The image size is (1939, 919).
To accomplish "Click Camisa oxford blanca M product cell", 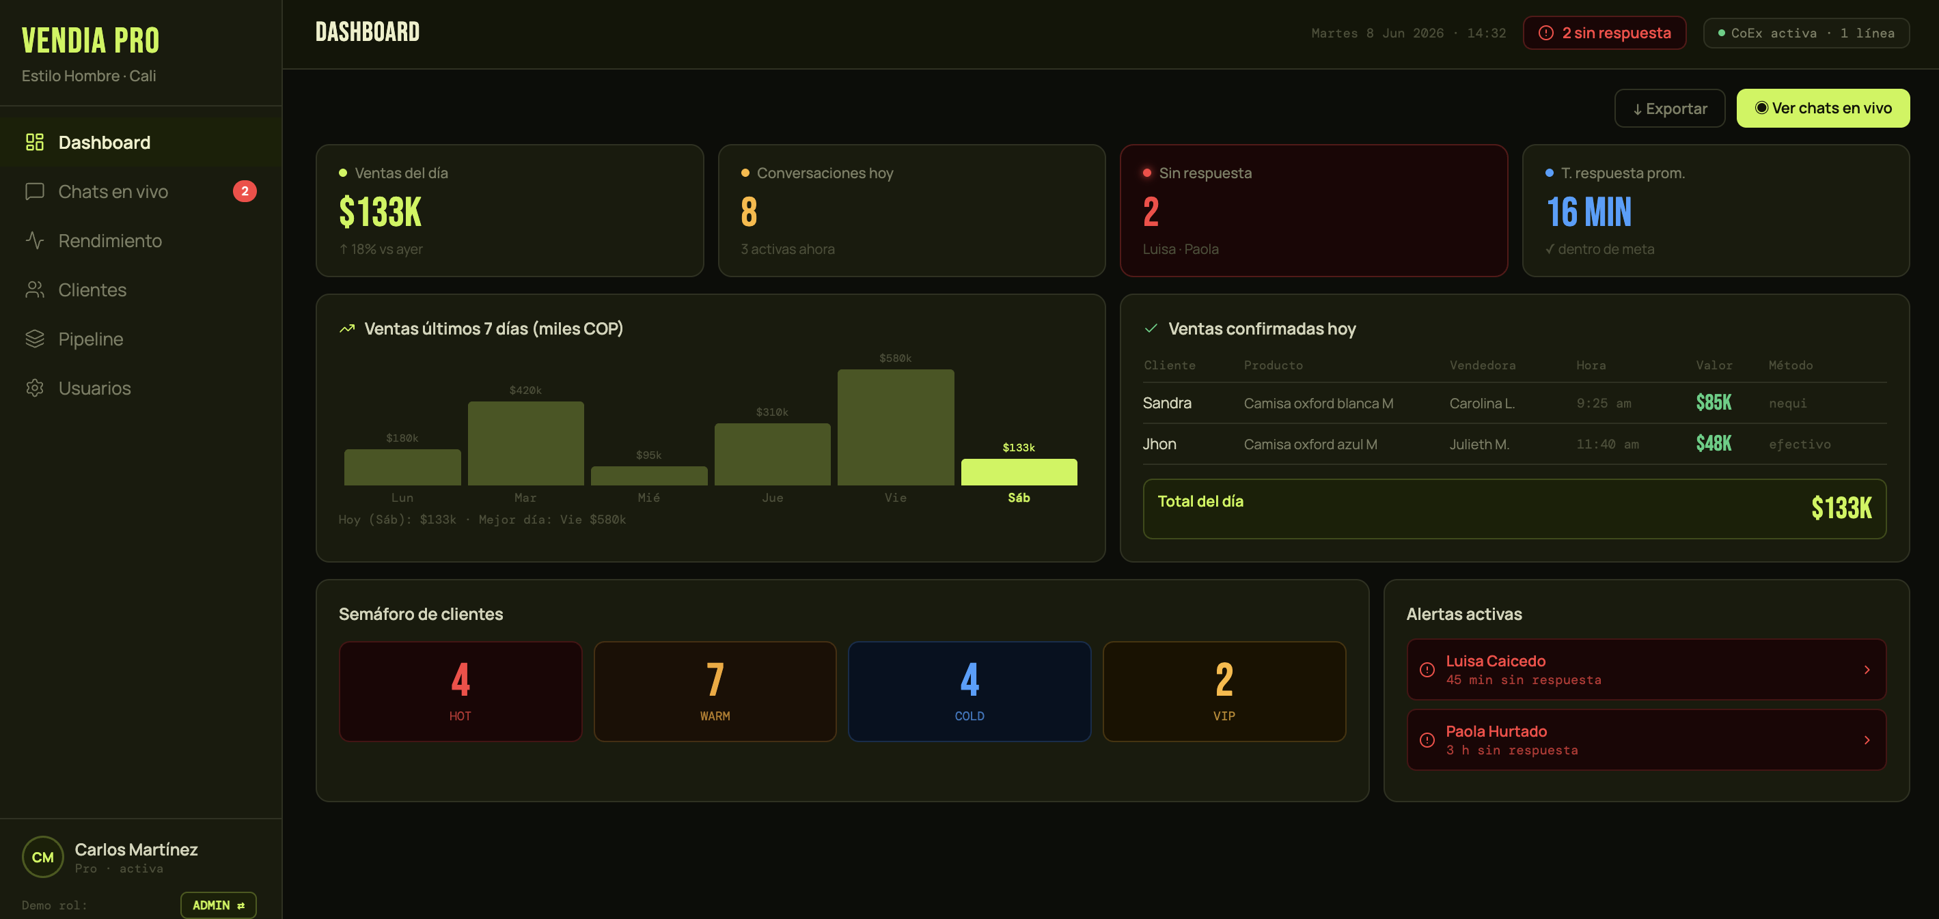I will click(1318, 403).
